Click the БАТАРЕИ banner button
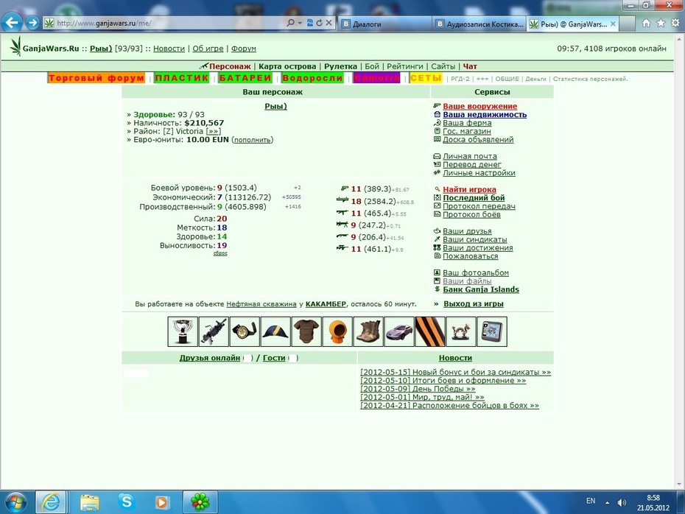The width and height of the screenshot is (685, 514). [245, 78]
